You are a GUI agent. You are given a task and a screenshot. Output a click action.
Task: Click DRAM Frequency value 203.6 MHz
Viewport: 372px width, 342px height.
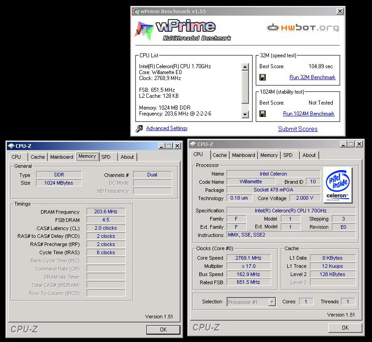pyautogui.click(x=106, y=211)
